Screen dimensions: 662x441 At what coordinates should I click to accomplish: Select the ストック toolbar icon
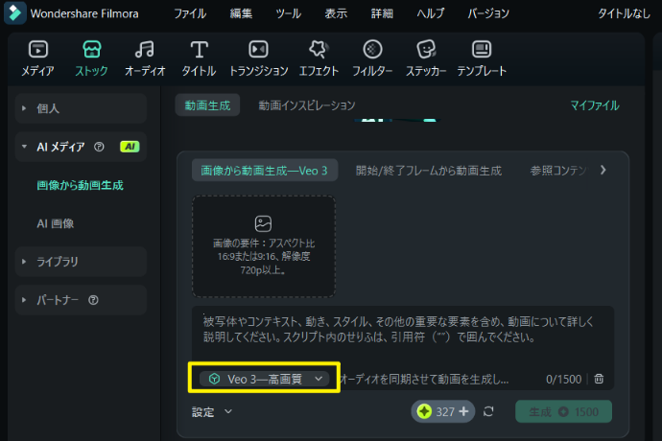click(91, 50)
